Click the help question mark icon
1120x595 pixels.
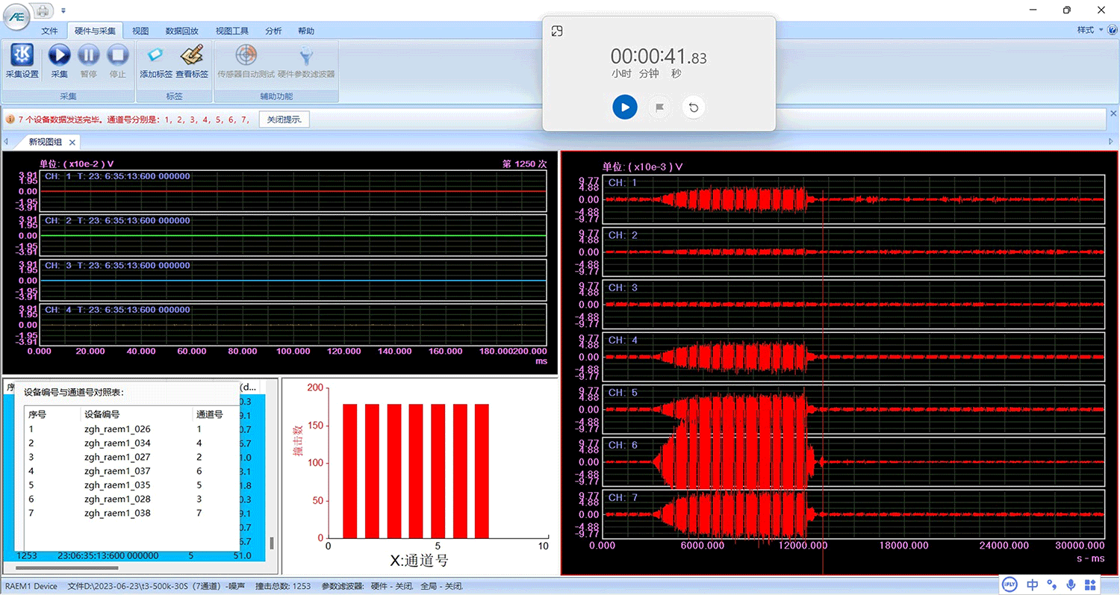[x=1113, y=30]
